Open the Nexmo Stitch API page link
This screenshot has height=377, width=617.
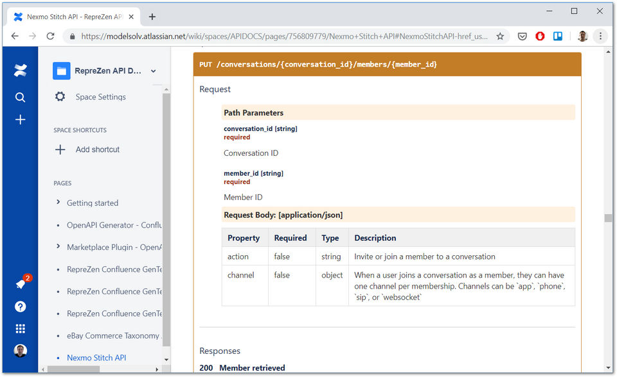96,358
